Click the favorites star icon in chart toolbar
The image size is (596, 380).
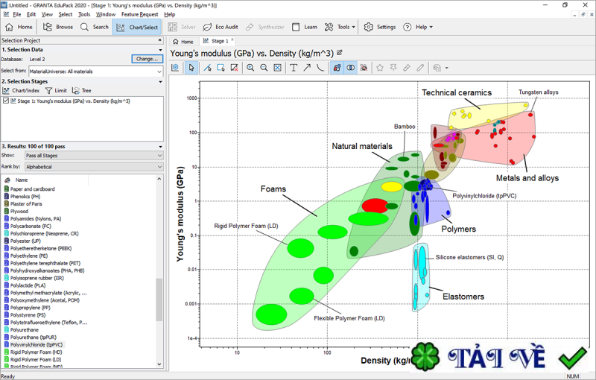(379, 68)
